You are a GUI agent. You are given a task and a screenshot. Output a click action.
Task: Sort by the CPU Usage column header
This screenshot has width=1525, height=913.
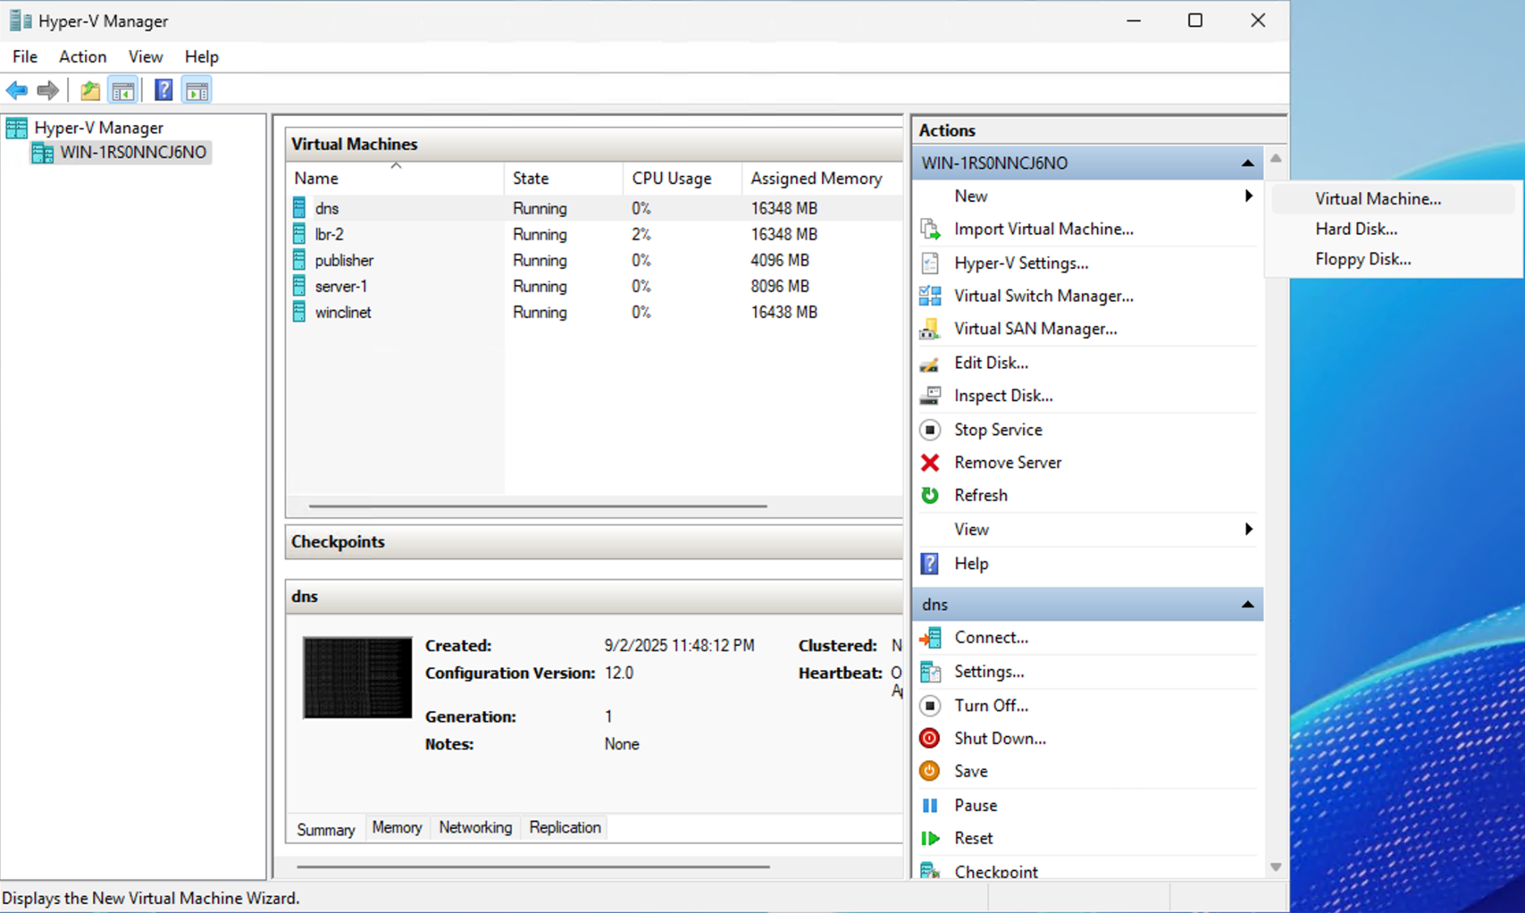tap(683, 179)
